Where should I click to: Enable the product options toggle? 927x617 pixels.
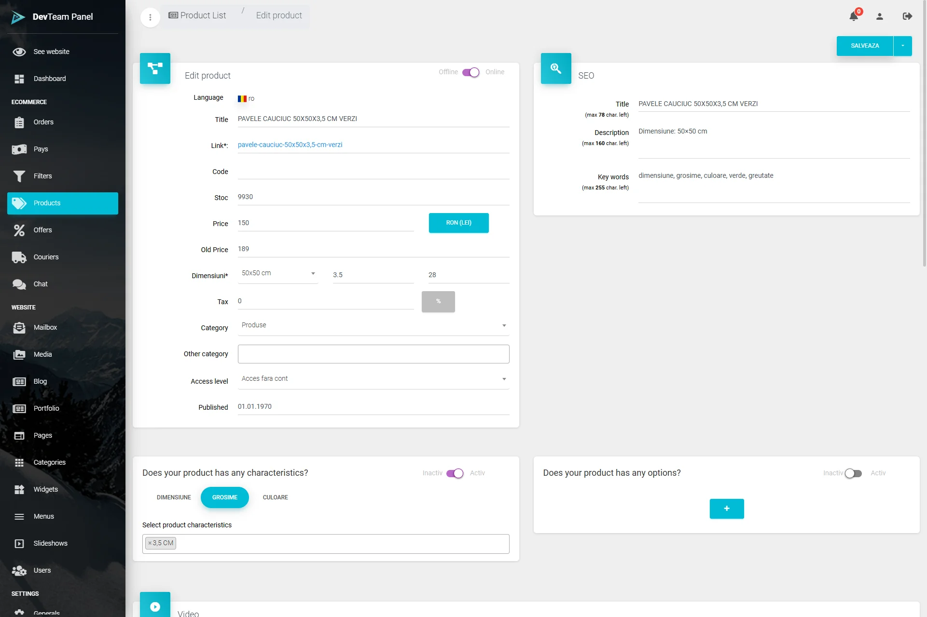point(853,473)
